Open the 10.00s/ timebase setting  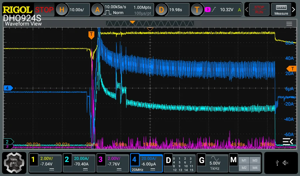click(77, 10)
